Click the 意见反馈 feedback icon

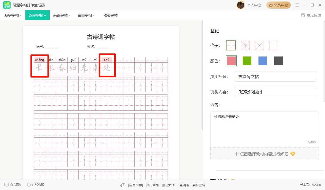(x=303, y=15)
